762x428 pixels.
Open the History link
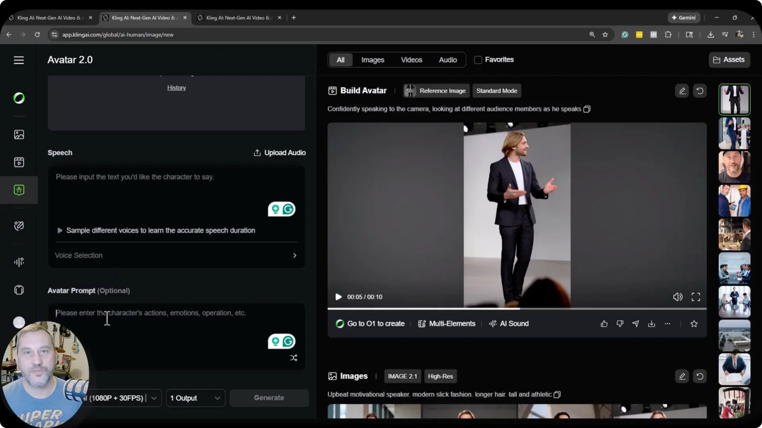point(176,88)
